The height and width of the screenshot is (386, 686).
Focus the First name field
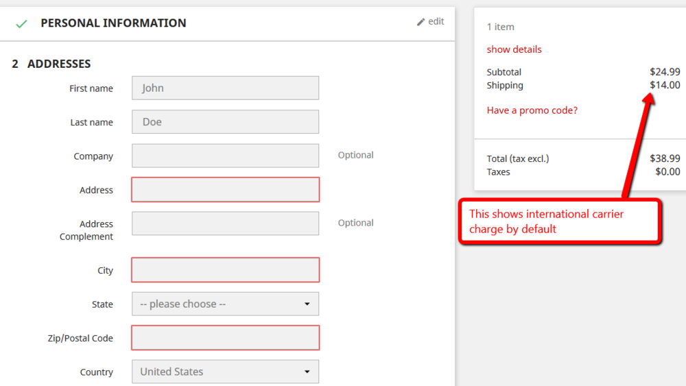[x=225, y=88]
